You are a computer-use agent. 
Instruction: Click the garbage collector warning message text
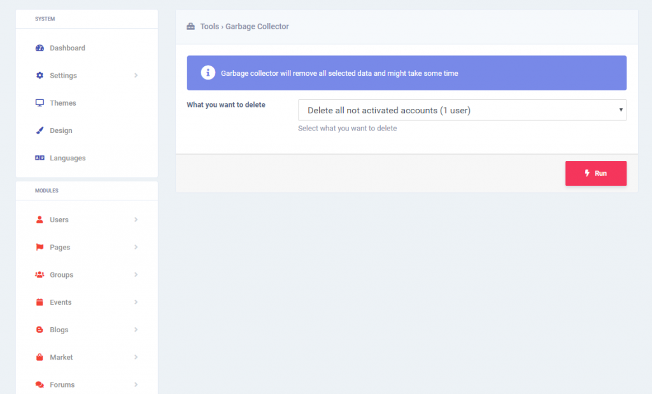tap(339, 73)
